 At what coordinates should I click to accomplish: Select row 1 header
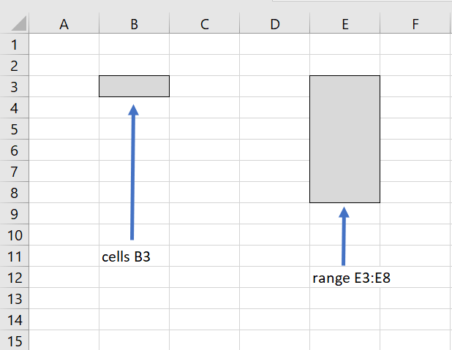(x=15, y=44)
